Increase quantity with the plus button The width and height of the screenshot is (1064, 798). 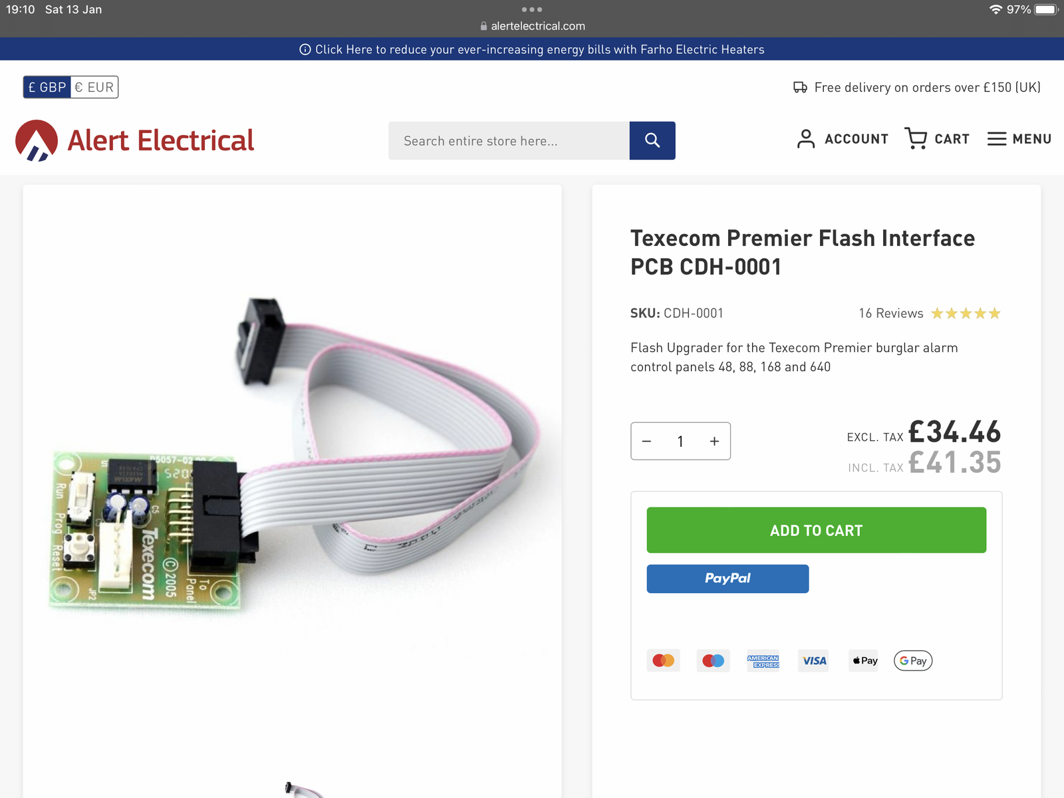pyautogui.click(x=714, y=441)
